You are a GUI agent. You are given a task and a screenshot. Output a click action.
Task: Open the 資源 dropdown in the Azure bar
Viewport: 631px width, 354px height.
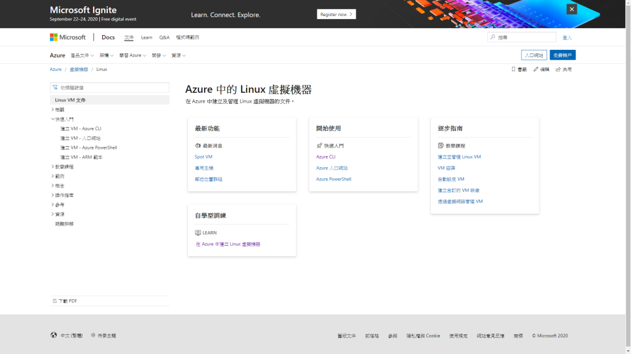tap(178, 55)
